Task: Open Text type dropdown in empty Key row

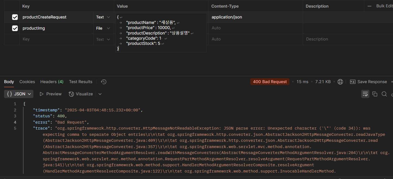Action: 103,39
